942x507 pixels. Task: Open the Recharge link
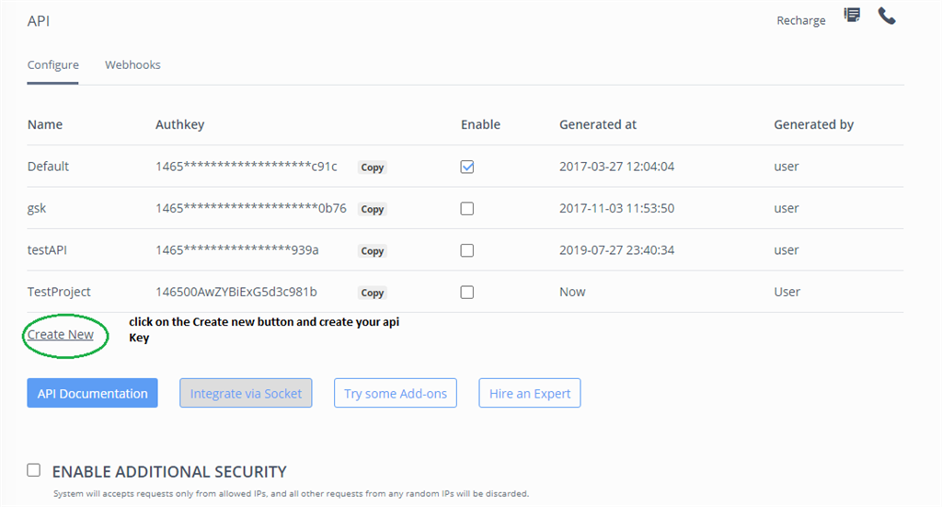tap(801, 20)
